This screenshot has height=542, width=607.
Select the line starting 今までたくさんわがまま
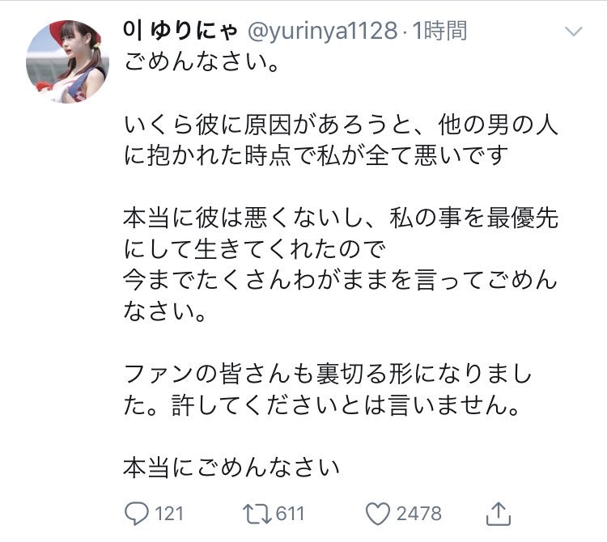tap(341, 280)
